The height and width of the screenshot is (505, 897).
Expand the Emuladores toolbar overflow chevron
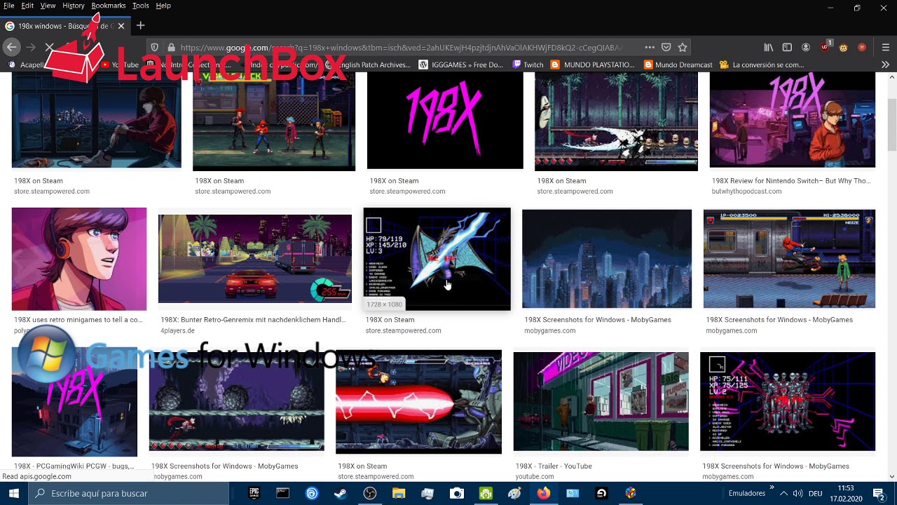772,487
